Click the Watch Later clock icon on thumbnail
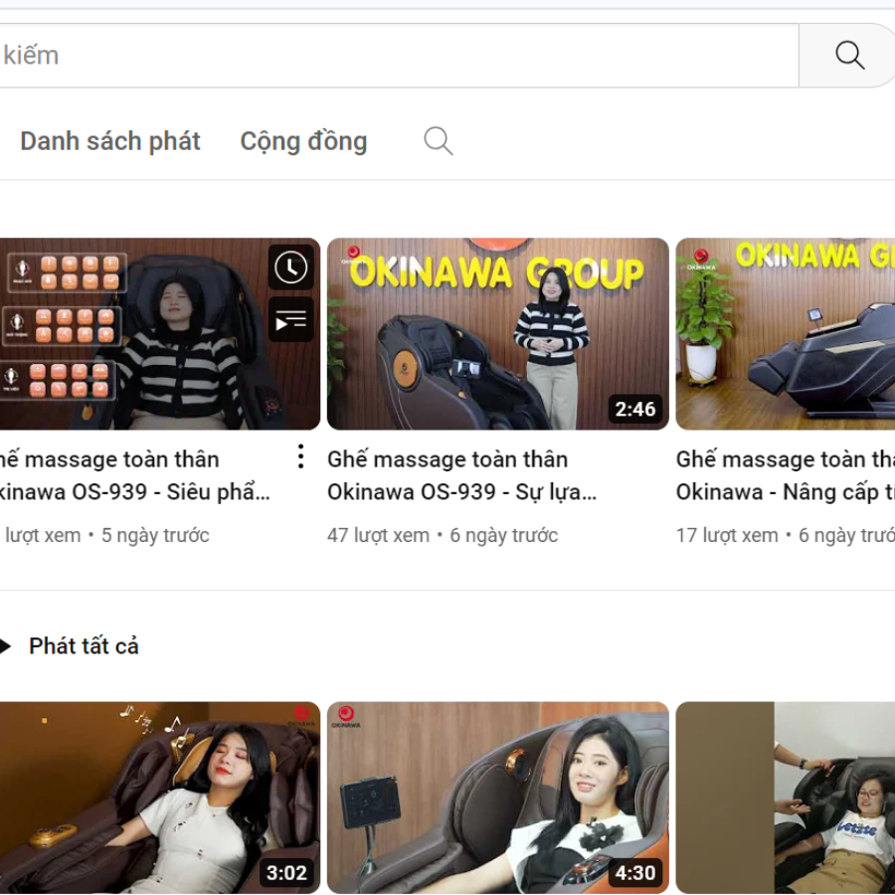The height and width of the screenshot is (895, 895). [290, 268]
